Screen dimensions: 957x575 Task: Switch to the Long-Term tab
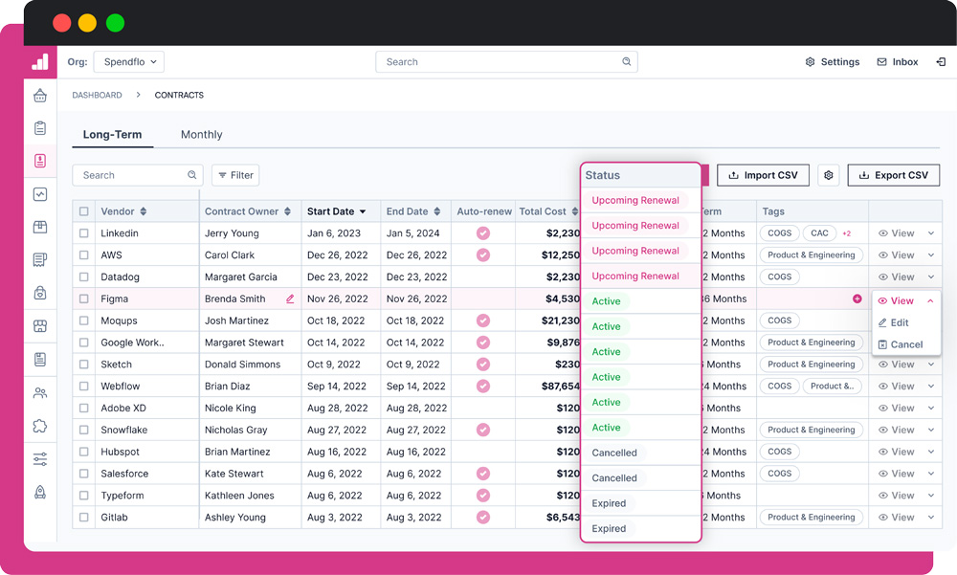click(x=112, y=134)
